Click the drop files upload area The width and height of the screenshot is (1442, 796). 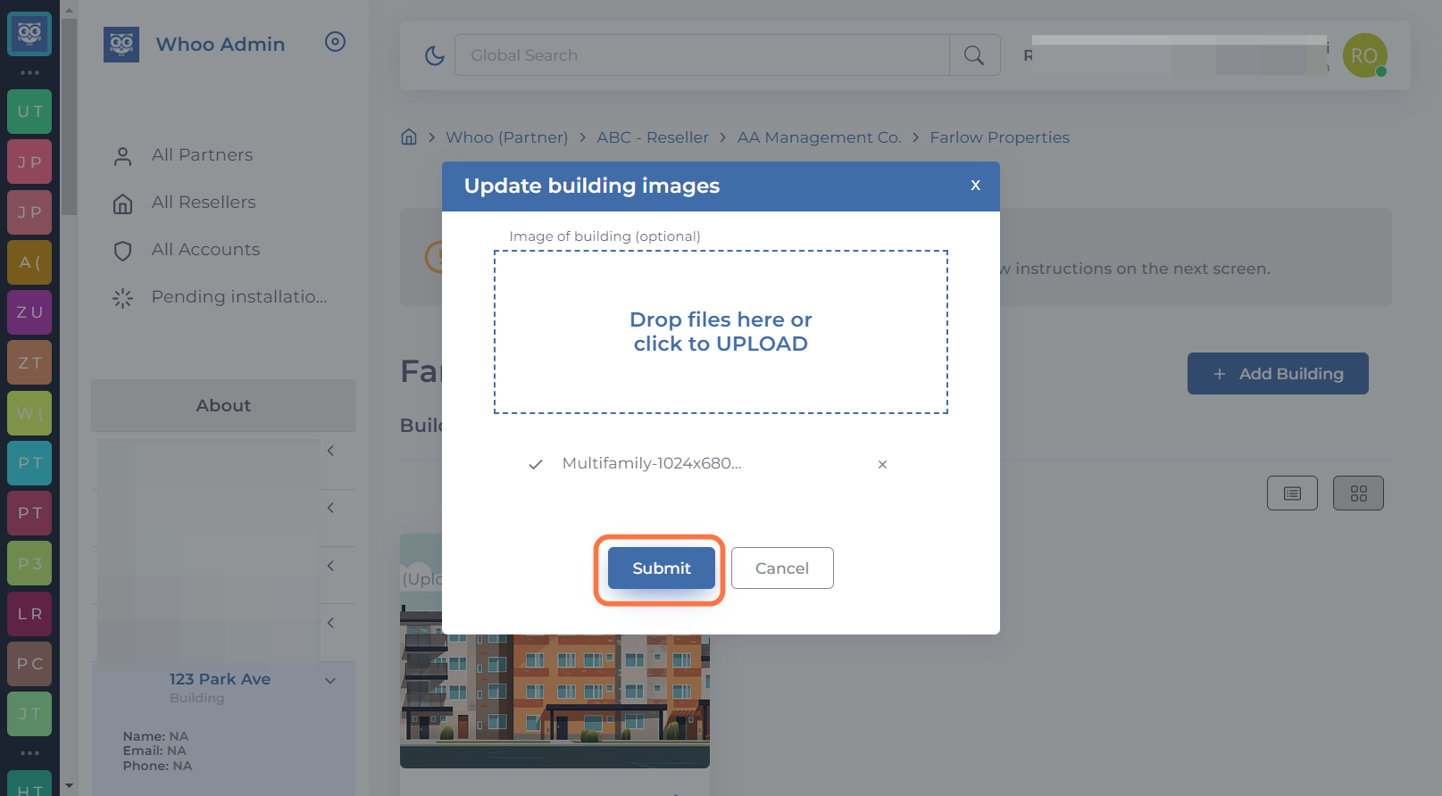point(721,332)
